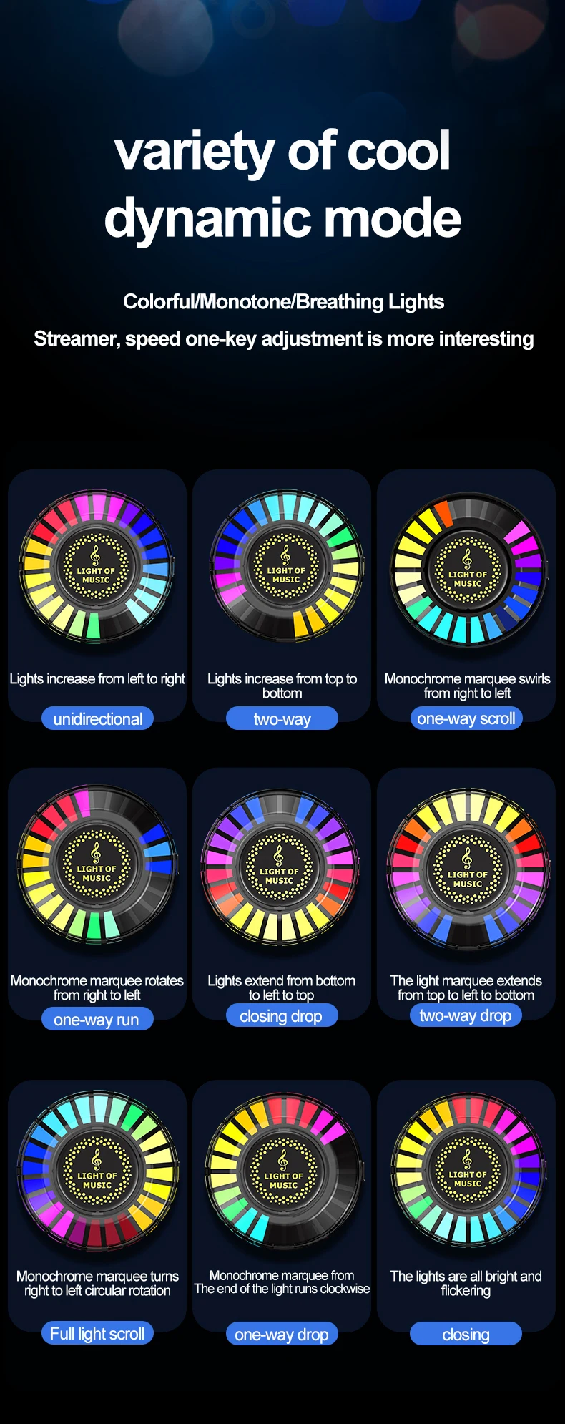The width and height of the screenshot is (565, 1424).
Task: Select the closing drop label
Action: point(282,1015)
